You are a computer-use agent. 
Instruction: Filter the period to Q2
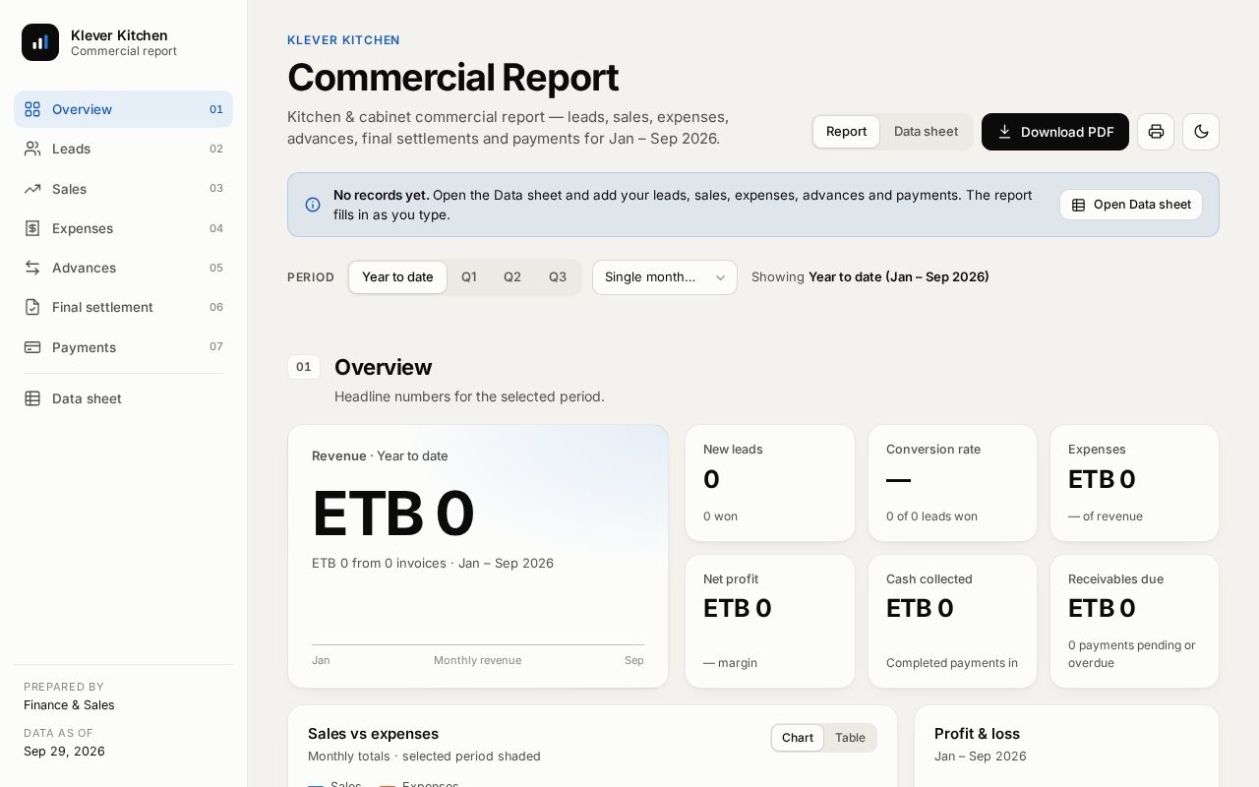512,277
